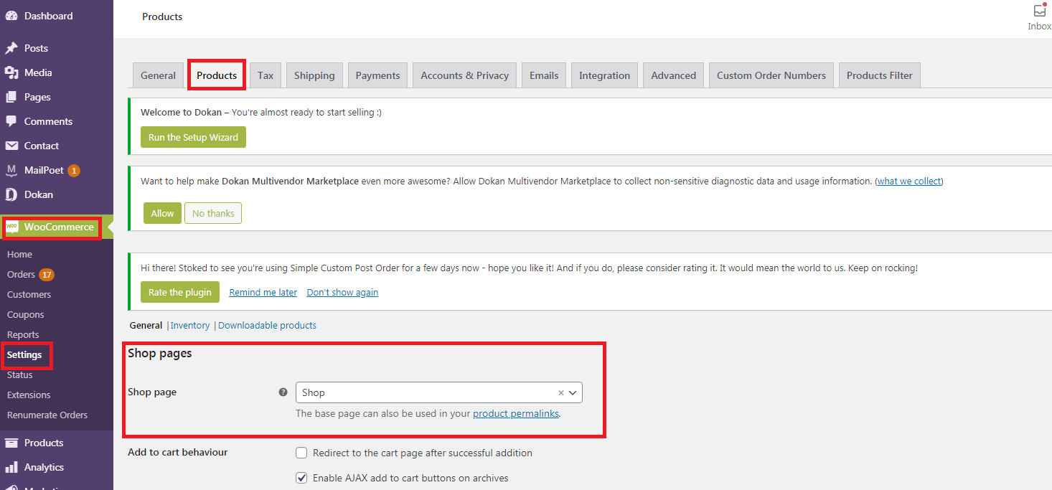Viewport: 1052px width, 490px height.
Task: Click the Pages icon in sidebar
Action: 11,97
